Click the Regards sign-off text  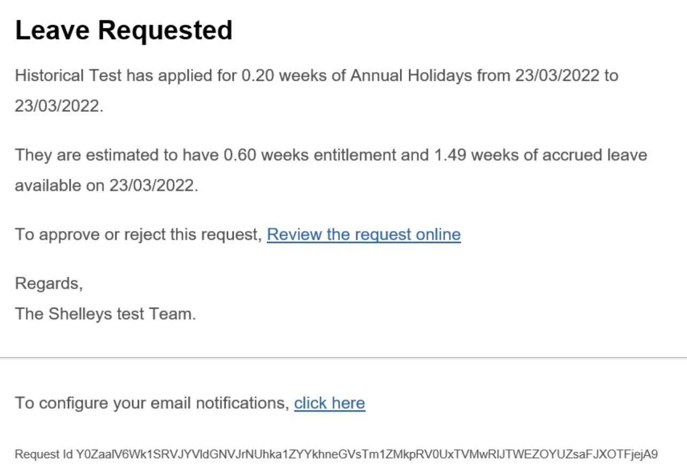click(49, 283)
